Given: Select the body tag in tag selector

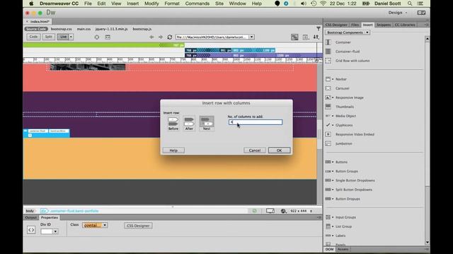Looking at the screenshot, I should coord(30,211).
